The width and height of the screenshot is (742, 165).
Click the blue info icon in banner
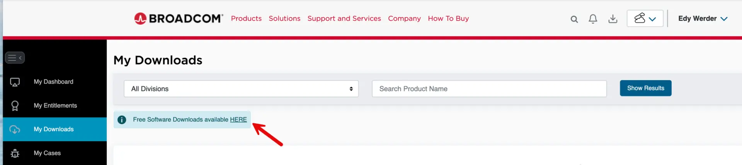[x=122, y=120]
